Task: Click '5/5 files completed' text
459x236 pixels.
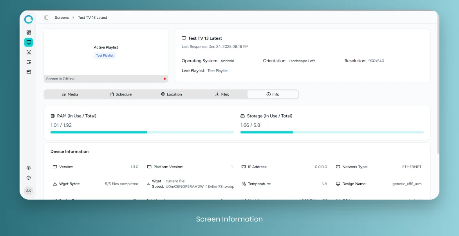Action: (x=122, y=184)
